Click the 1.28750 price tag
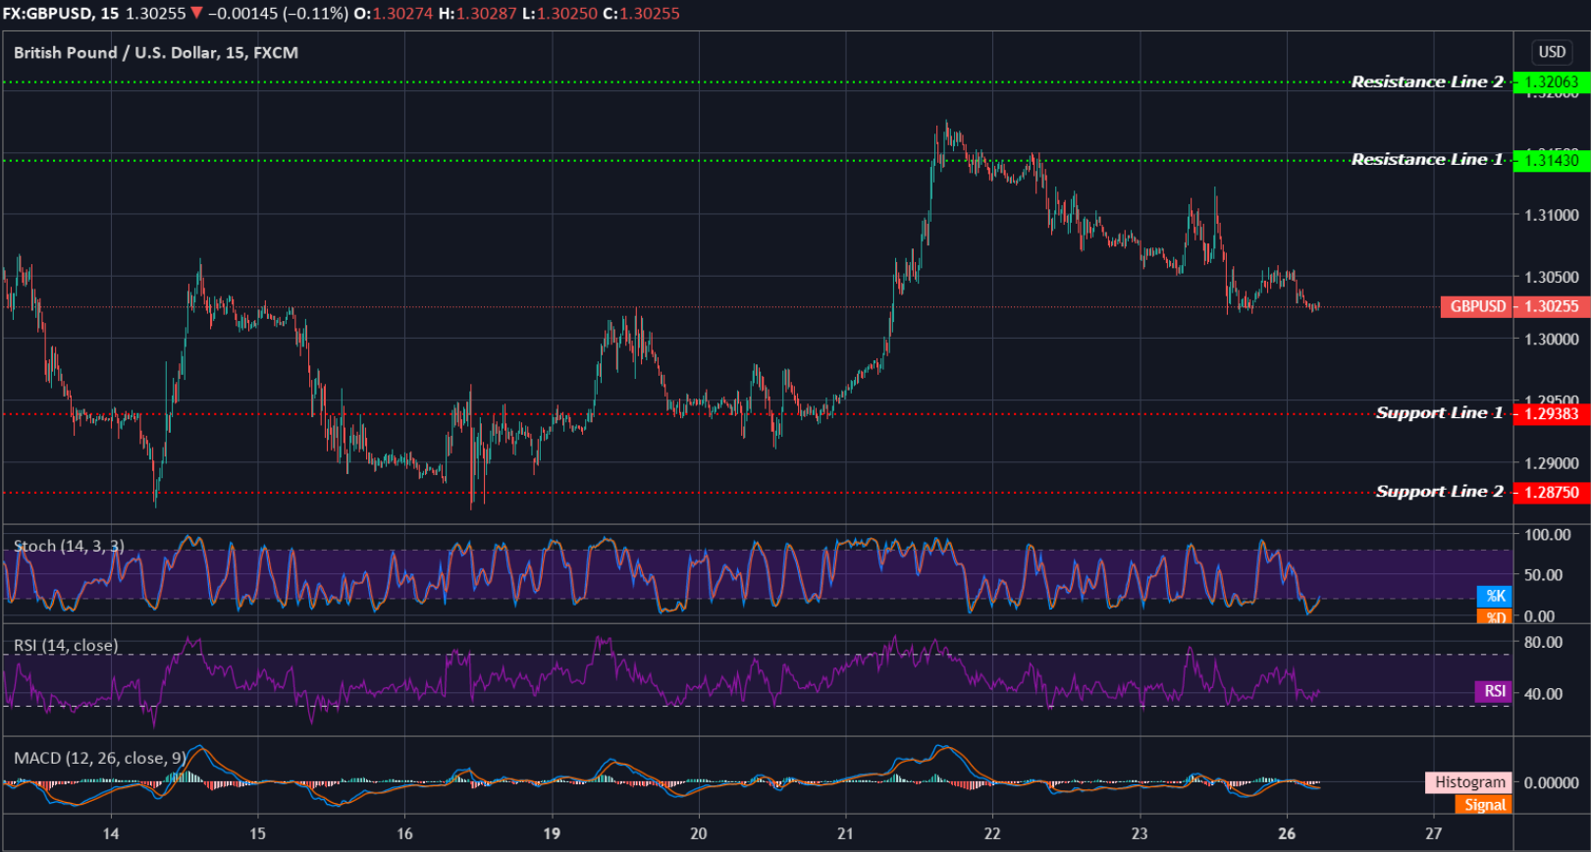Screen dimensions: 1591x852 click(1551, 493)
